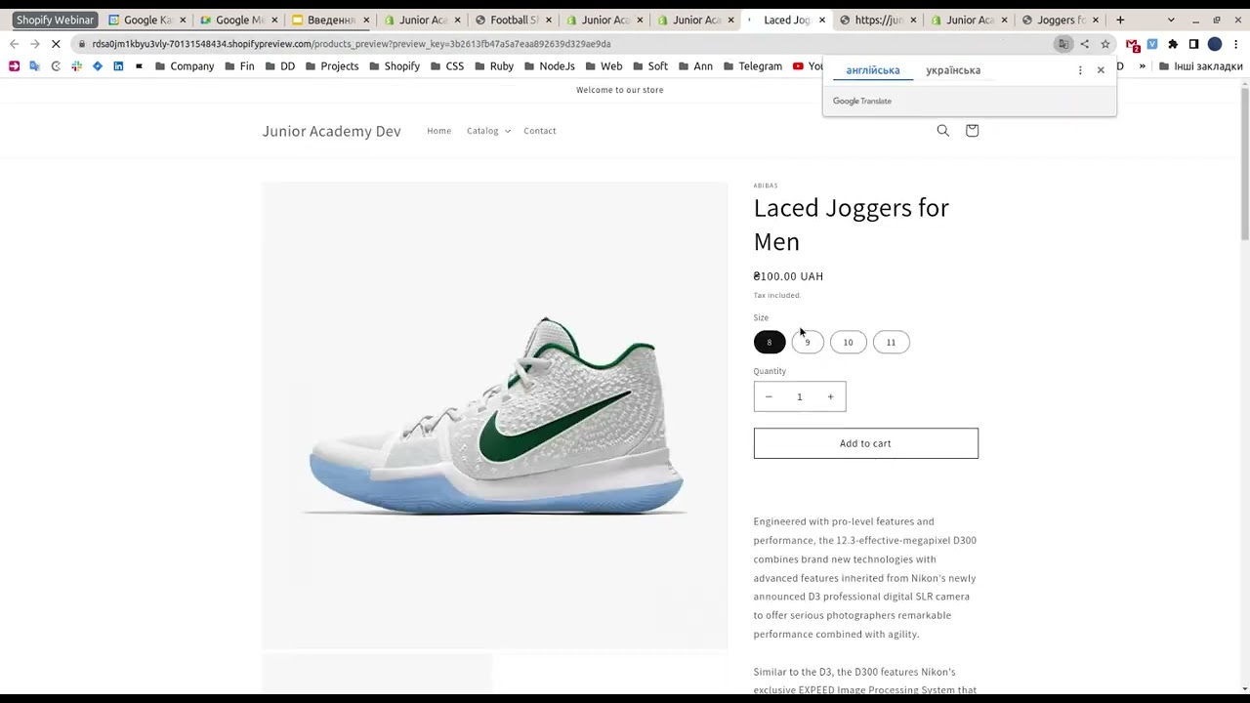Close the Google Translate popup
Viewport: 1250px width, 703px height.
[1101, 70]
